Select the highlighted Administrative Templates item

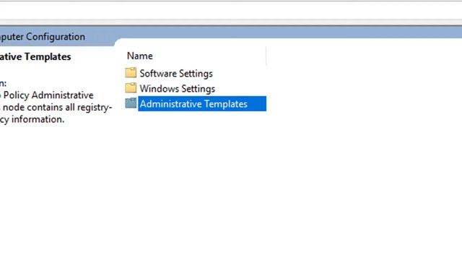(202, 104)
